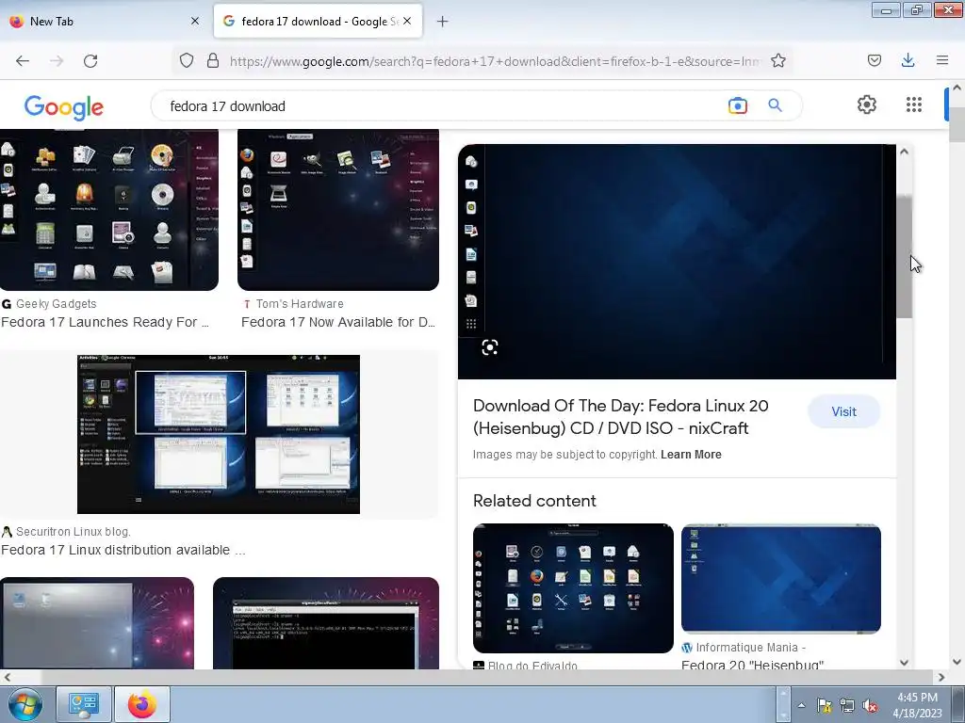
Task: Open Save to Pocket
Action: click(x=874, y=60)
